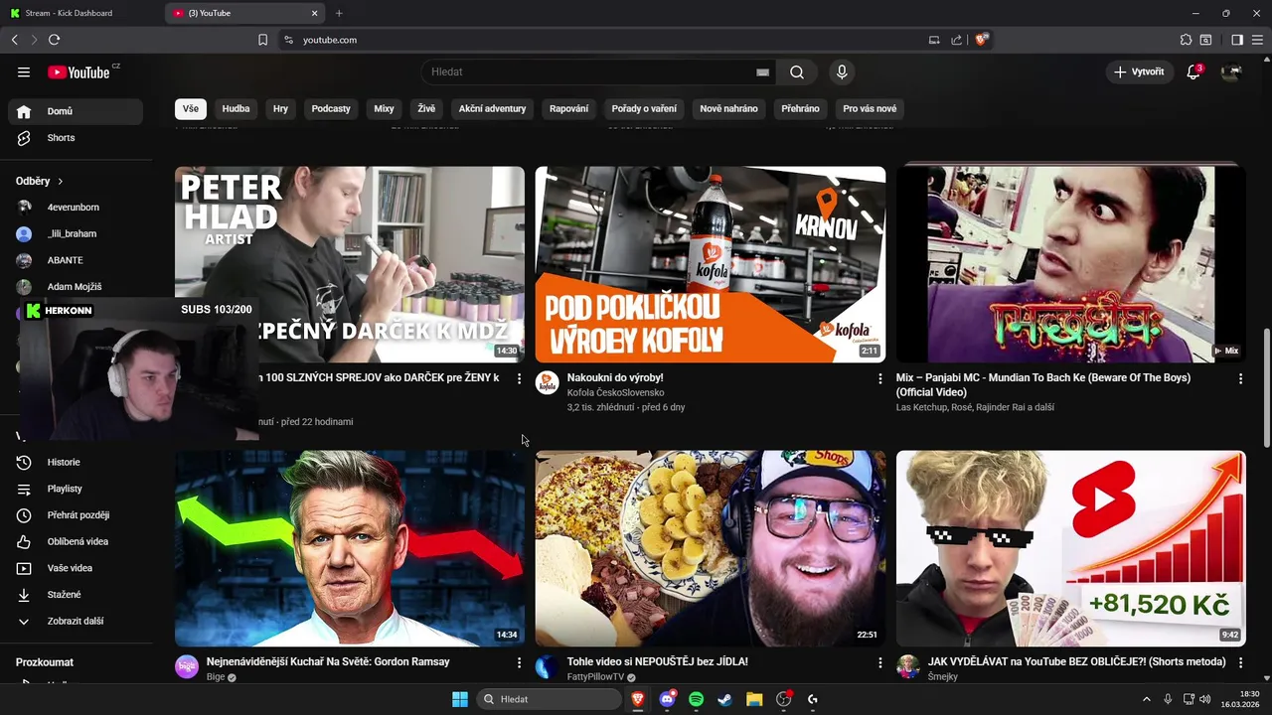
Task: Open more options for Gordon Ramsay video
Action: tap(519, 662)
